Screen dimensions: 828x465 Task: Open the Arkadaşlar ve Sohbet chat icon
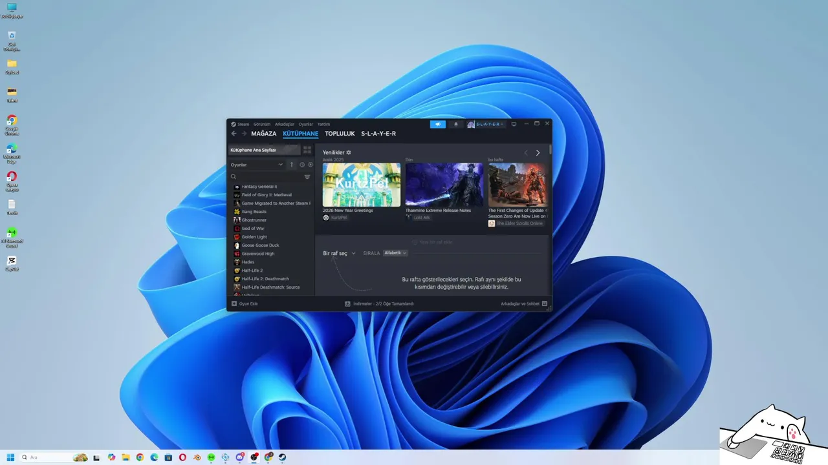point(545,304)
